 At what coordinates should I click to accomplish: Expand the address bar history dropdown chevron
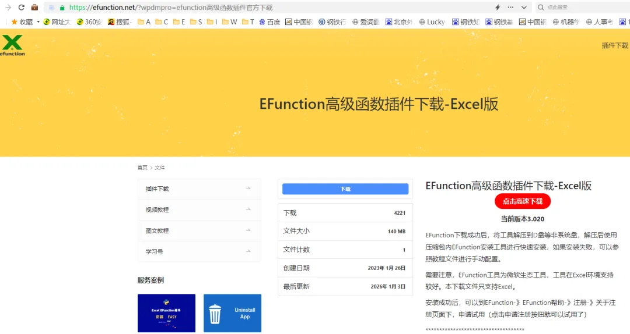pos(524,7)
